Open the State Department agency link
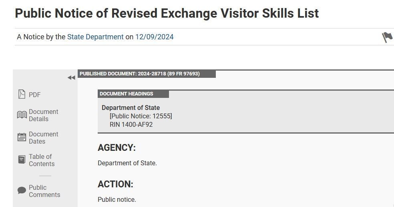This screenshot has height=207, width=394. click(95, 37)
